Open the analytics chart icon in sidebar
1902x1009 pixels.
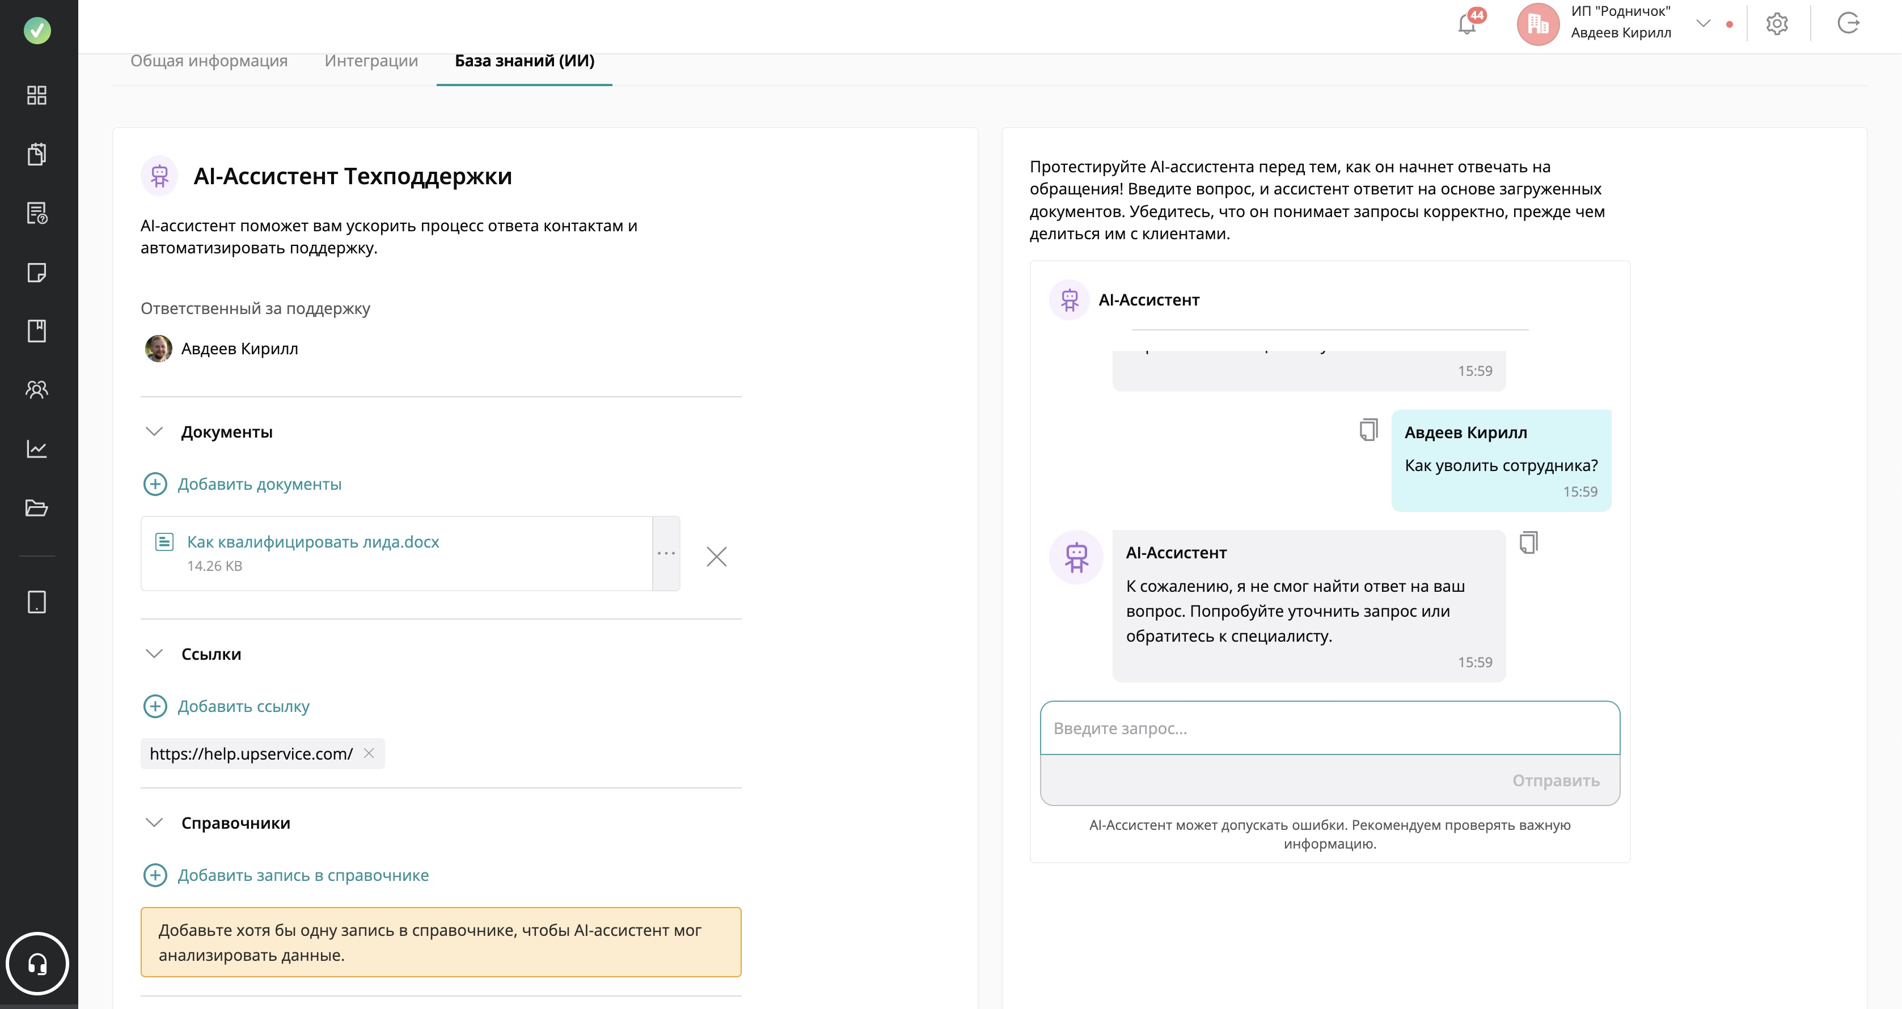(x=37, y=448)
